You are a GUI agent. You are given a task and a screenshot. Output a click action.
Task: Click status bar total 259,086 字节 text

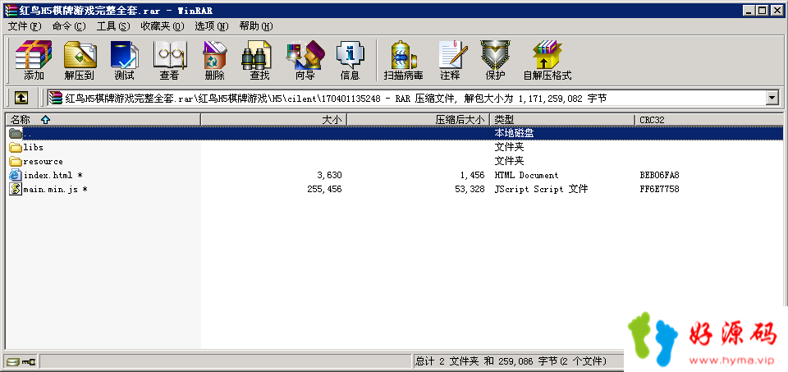(x=528, y=361)
